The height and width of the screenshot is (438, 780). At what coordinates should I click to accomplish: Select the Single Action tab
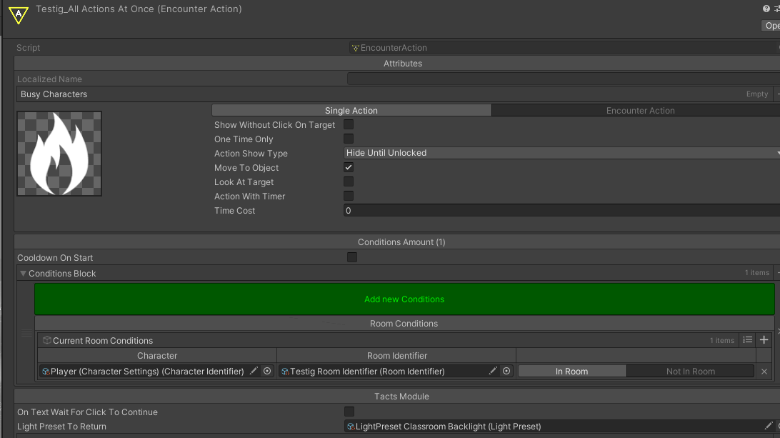[351, 111]
